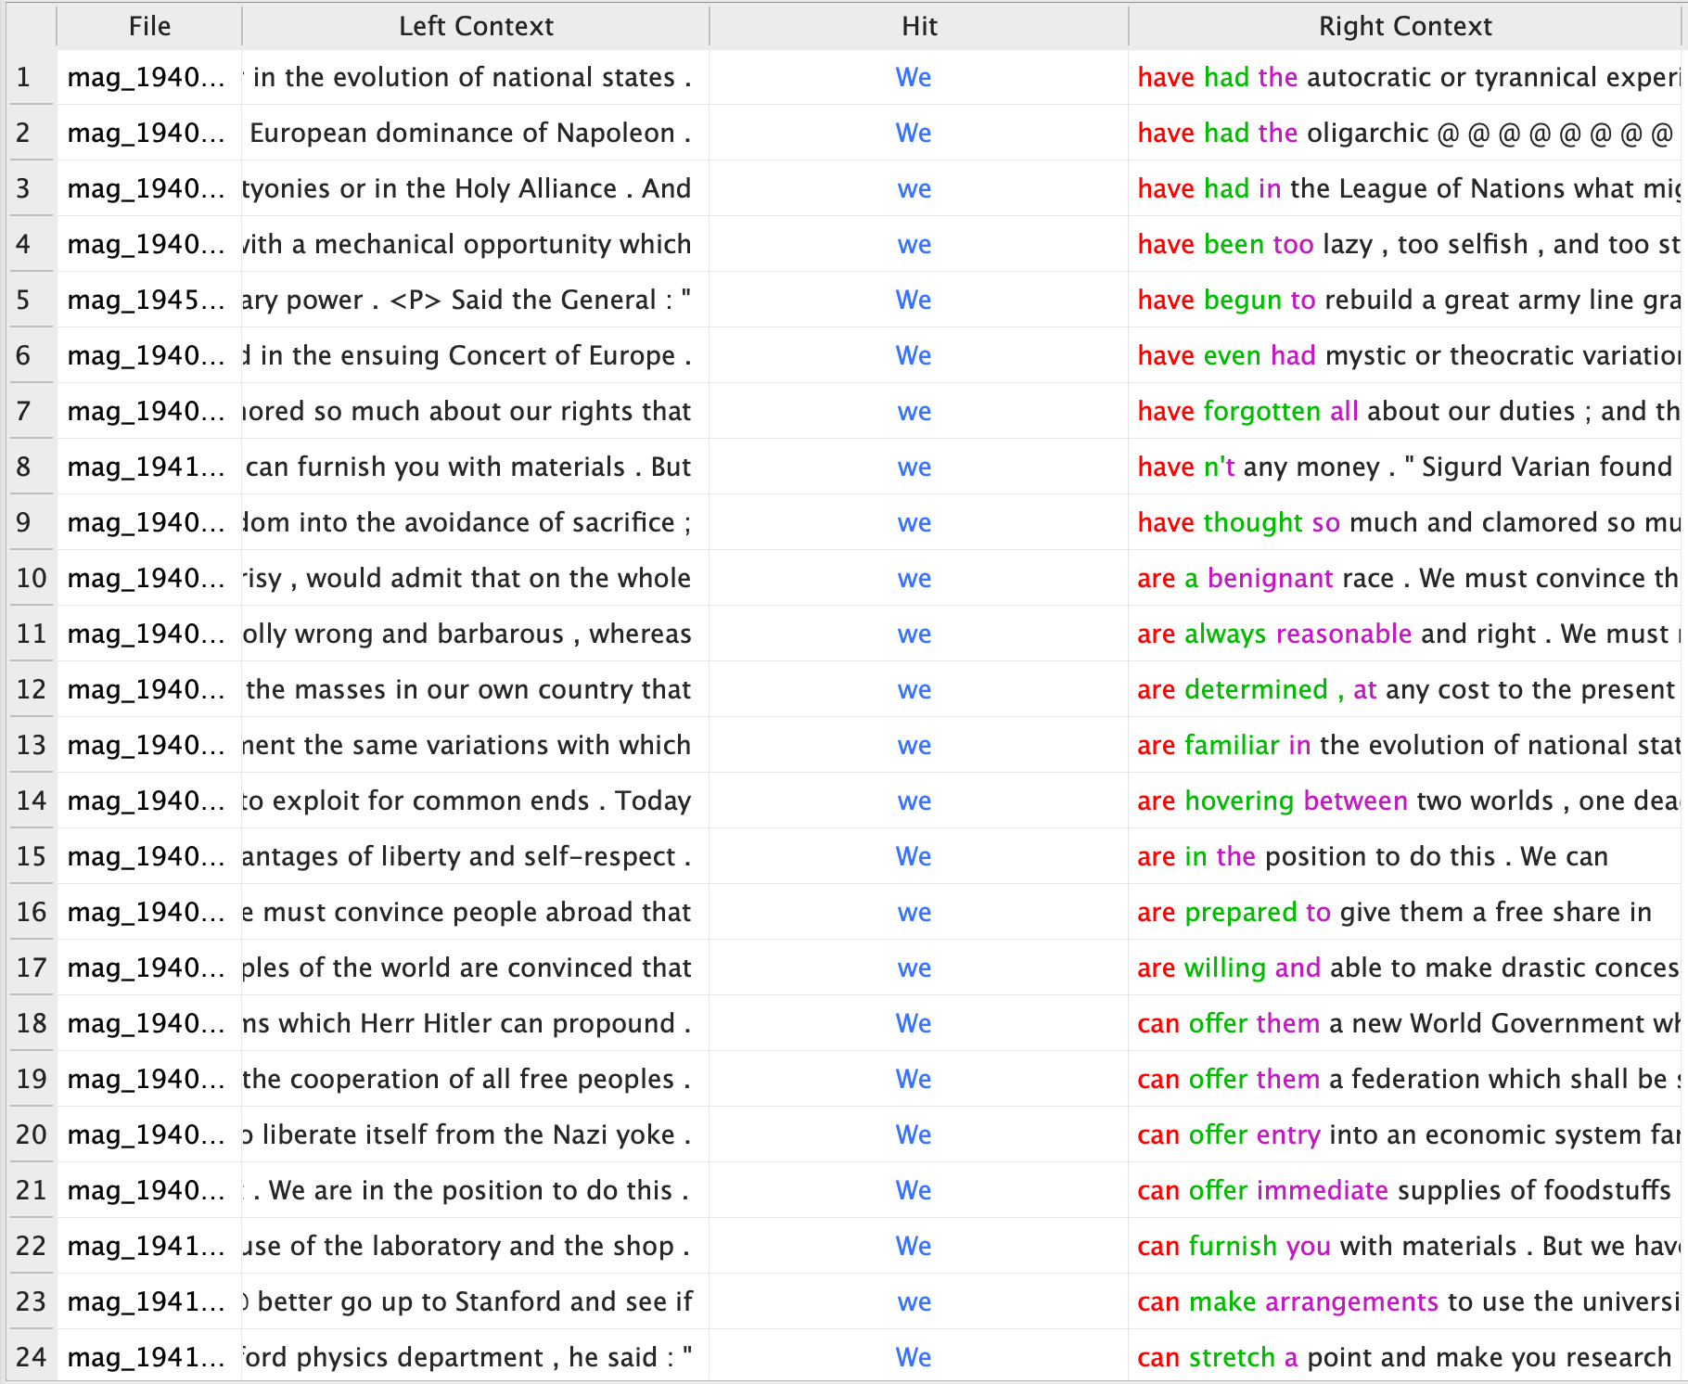Open the mag_1945 file entry in row 5

(x=146, y=300)
